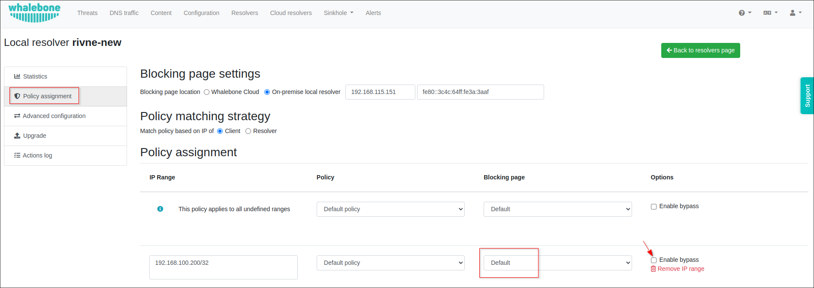Enable bypass for the 192.168.100.200/32 range
The width and height of the screenshot is (814, 288).
tap(654, 260)
